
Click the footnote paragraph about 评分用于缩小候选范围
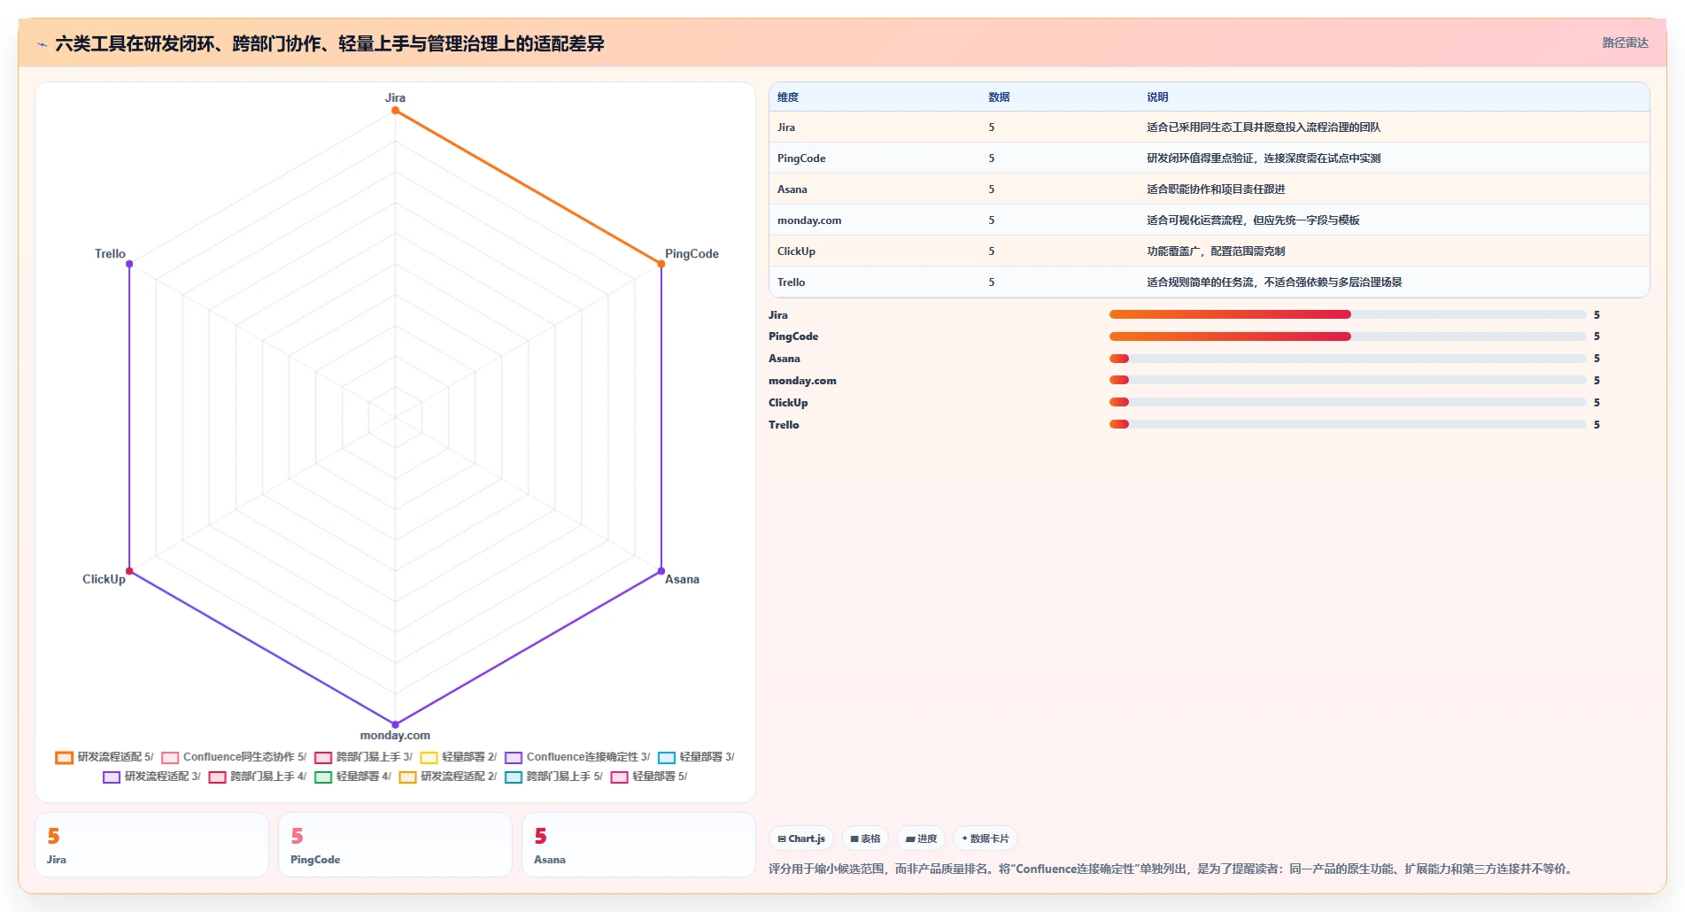pos(1172,869)
